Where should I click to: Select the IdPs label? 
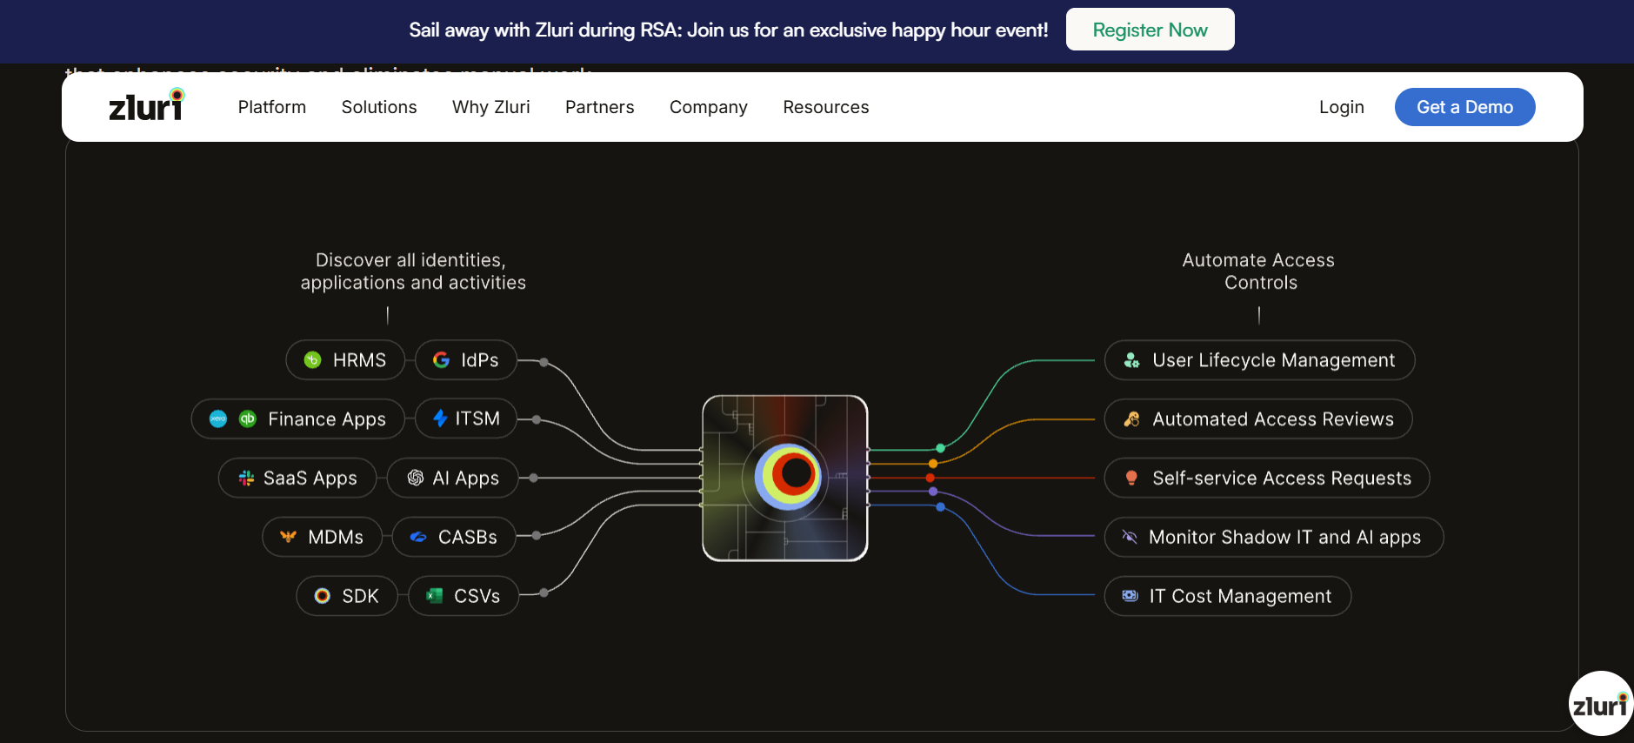pyautogui.click(x=480, y=360)
